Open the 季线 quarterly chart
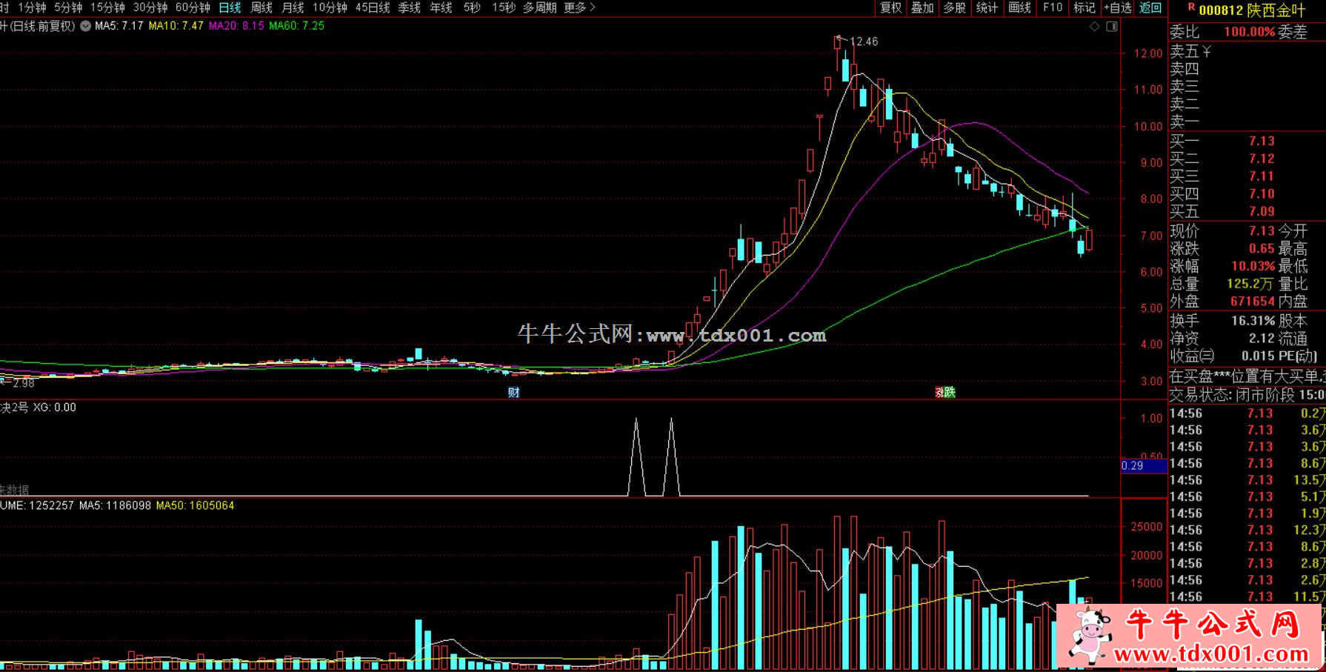Screen dimensions: 1326x672 point(410,7)
